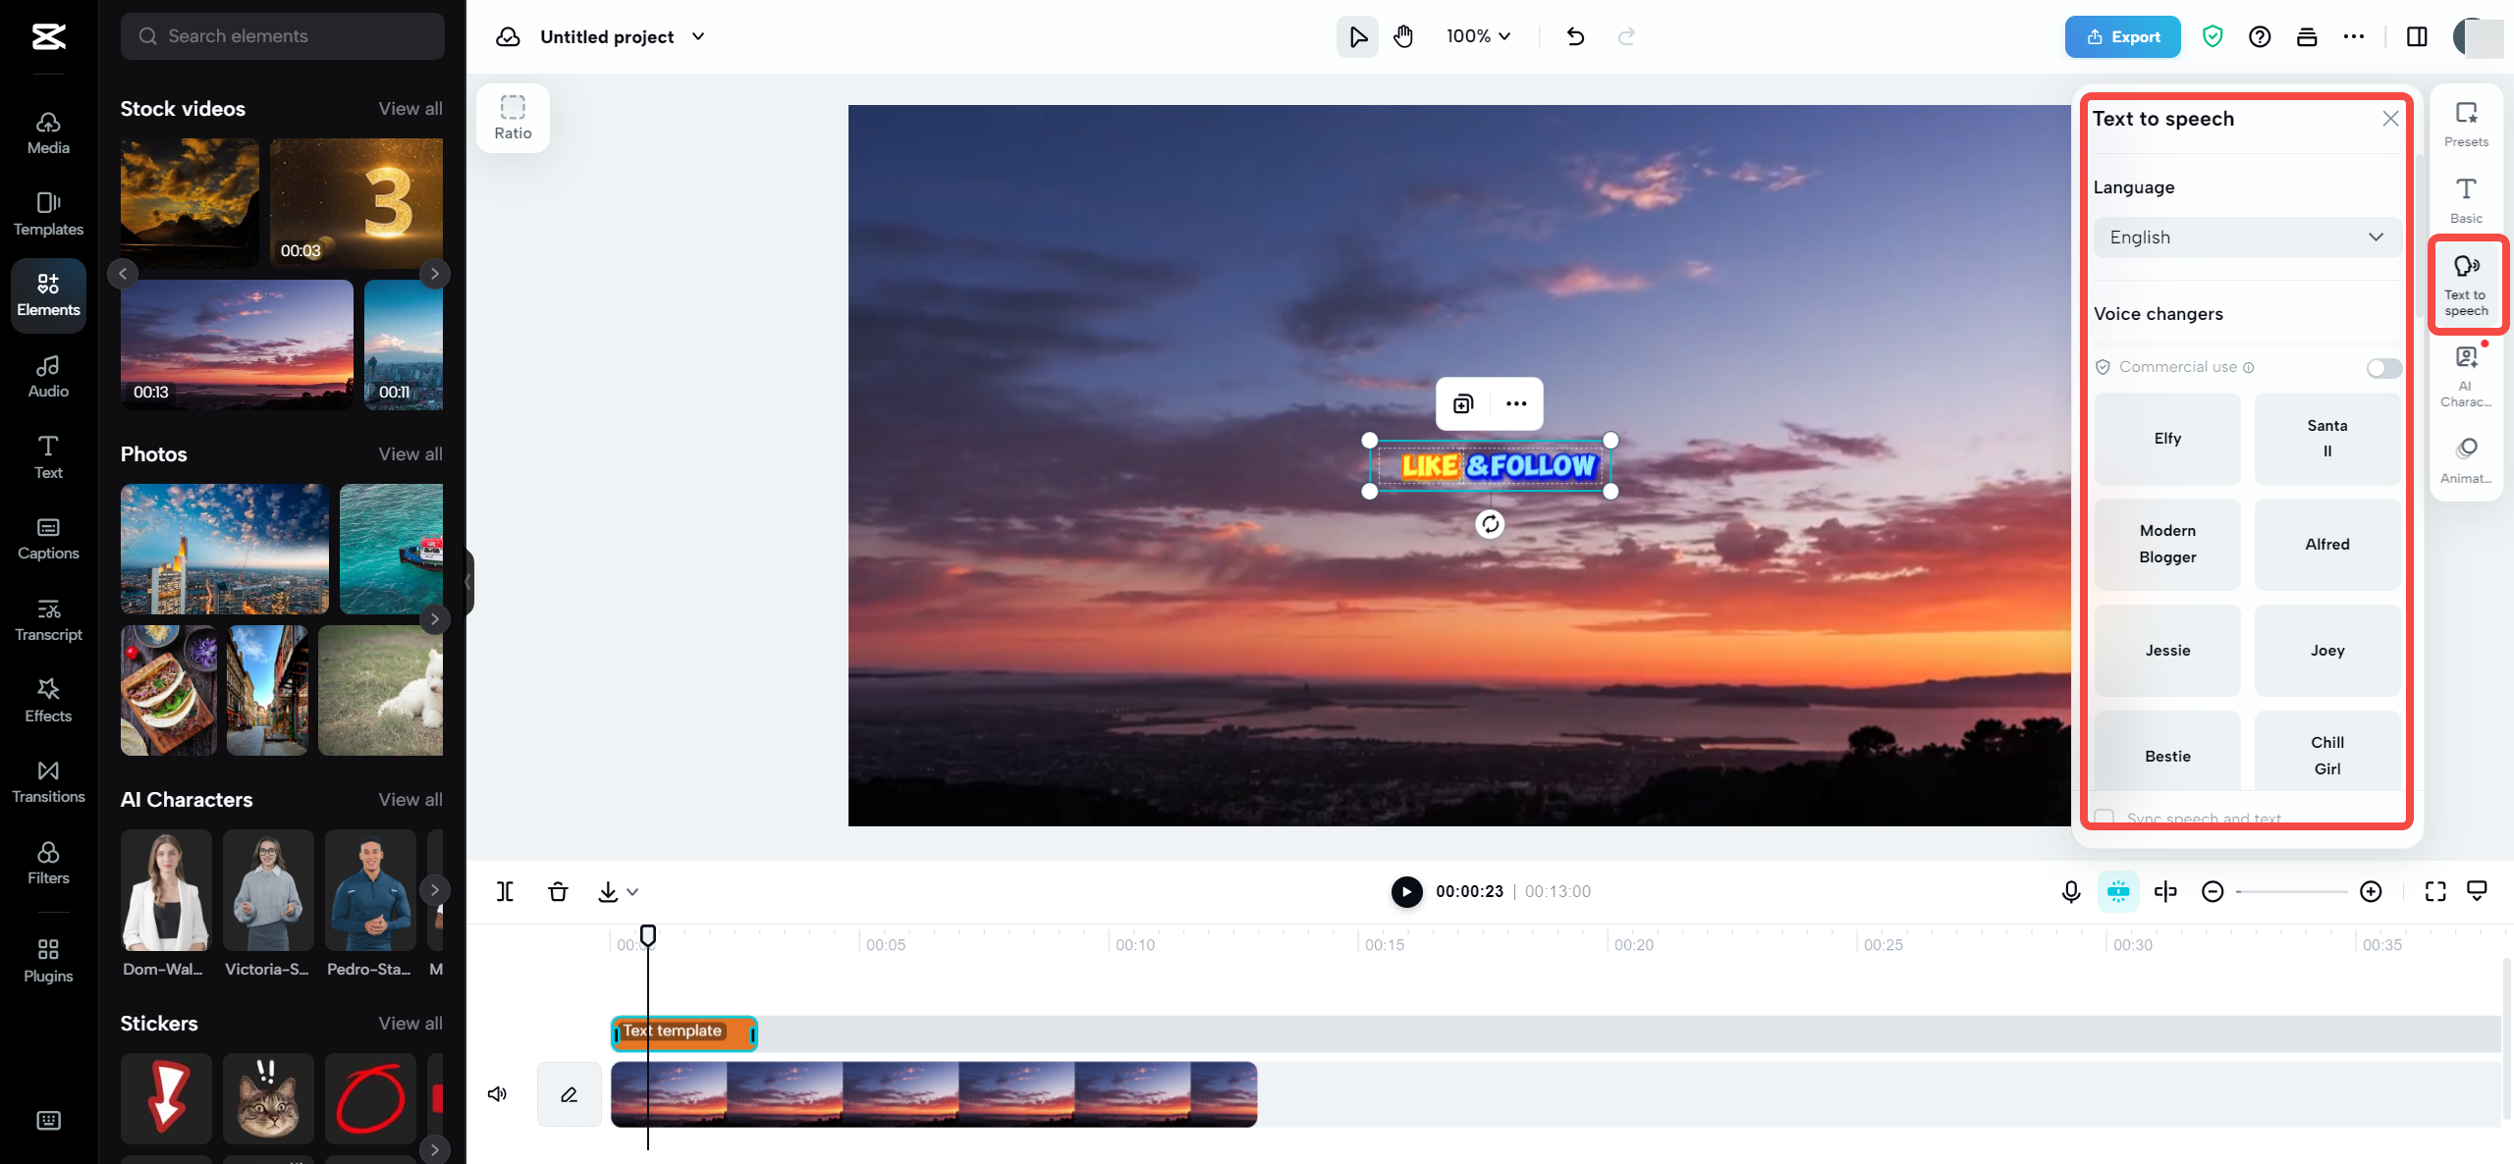This screenshot has width=2514, height=1164.
Task: Click the Export button
Action: click(x=2122, y=36)
